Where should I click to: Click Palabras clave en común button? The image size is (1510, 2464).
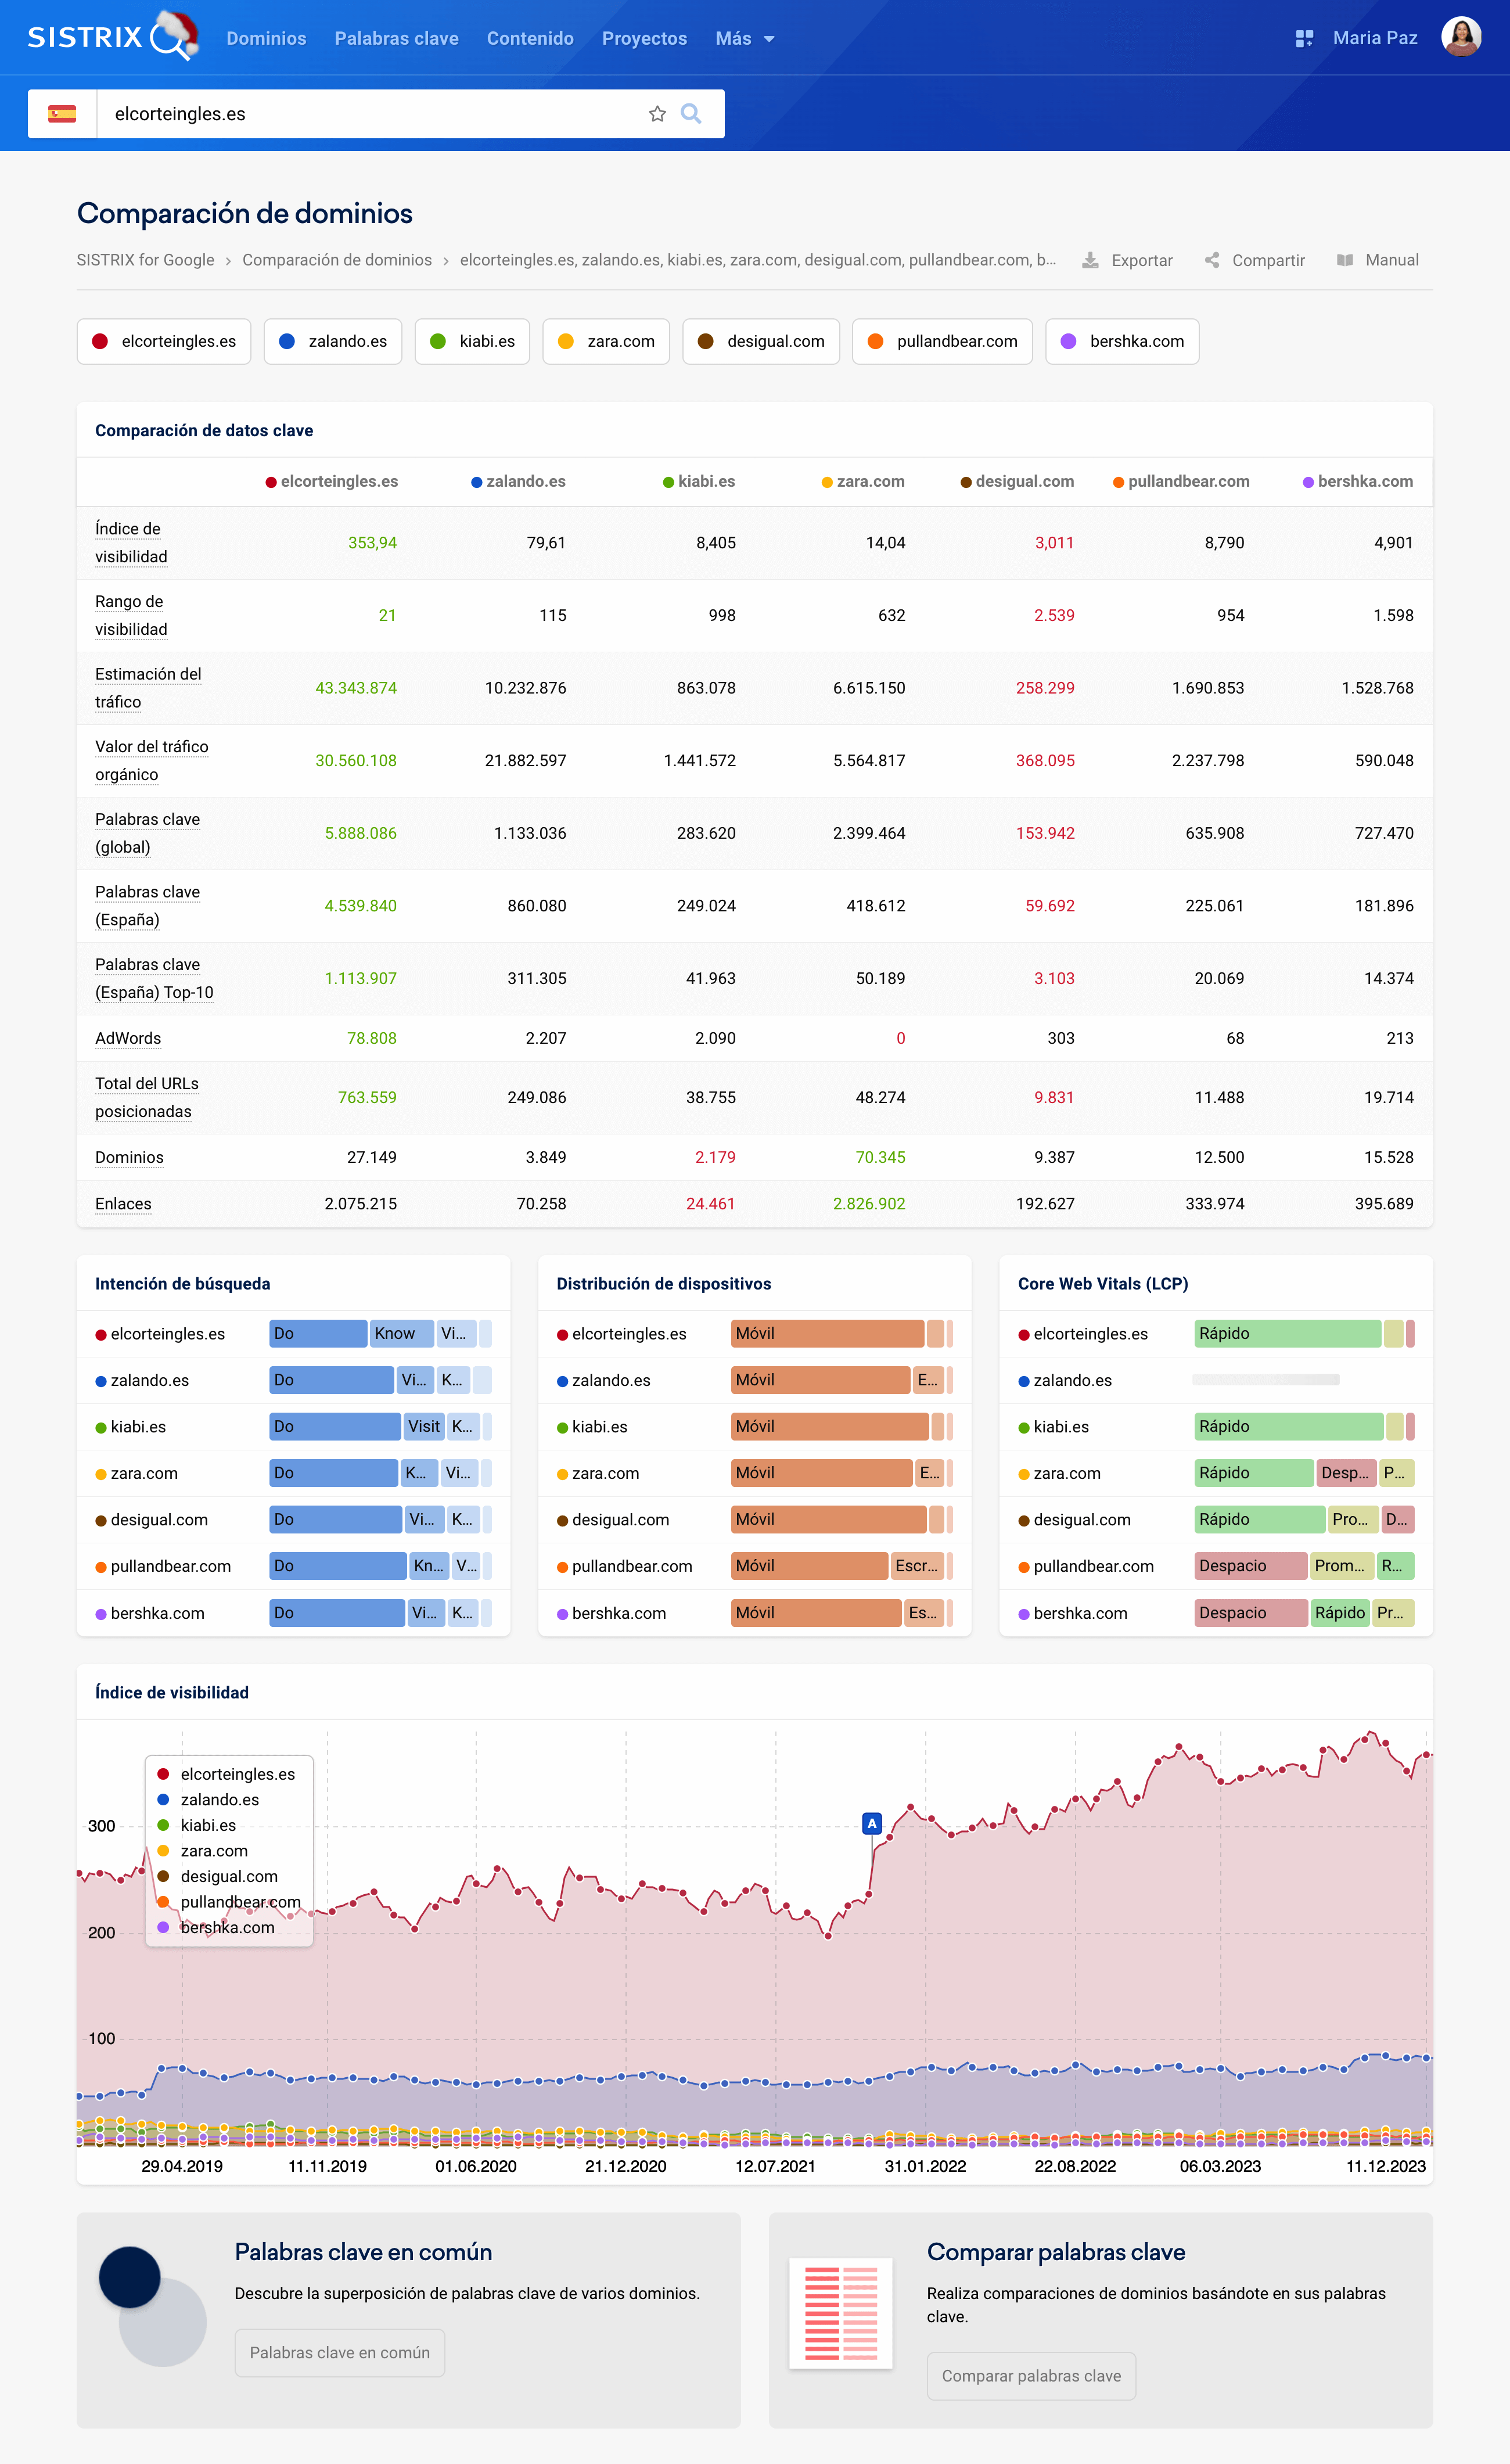coord(340,2352)
